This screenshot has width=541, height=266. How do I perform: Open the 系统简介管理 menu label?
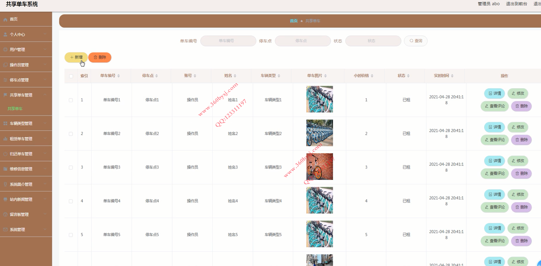[x=21, y=184]
